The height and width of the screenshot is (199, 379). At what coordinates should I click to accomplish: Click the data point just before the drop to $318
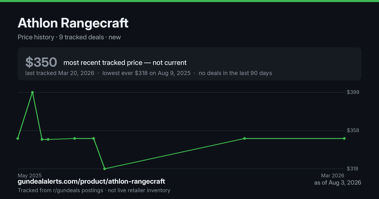pos(93,138)
